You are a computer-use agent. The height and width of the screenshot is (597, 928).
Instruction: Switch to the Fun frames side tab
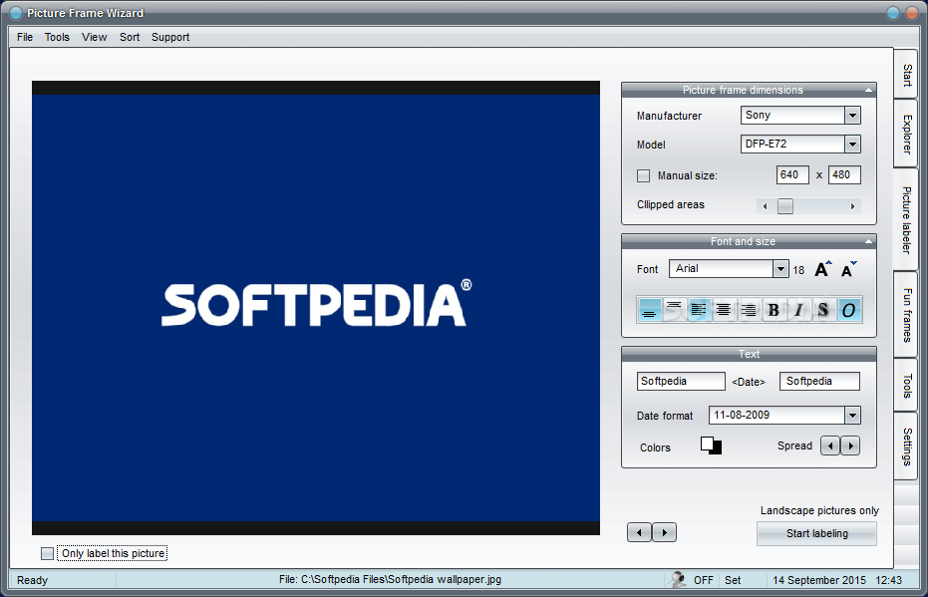906,315
